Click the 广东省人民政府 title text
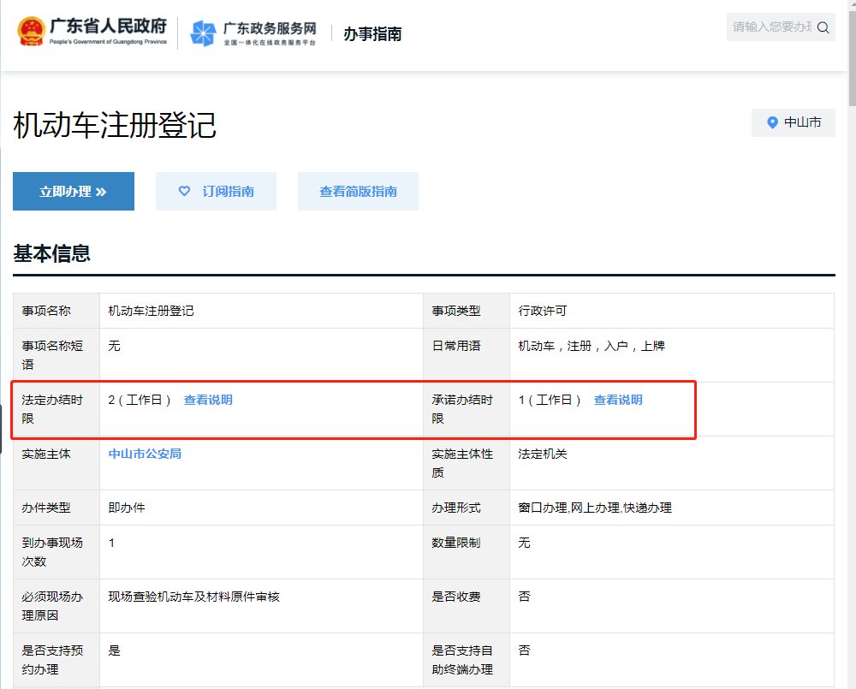856x689 pixels. pos(114,27)
